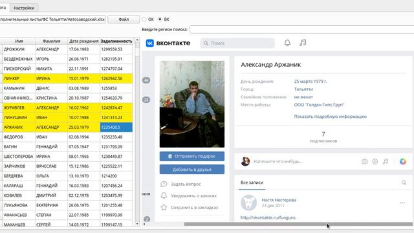Click the star icon beside Сохранить в закладках
Screen dimensions: 414x233
tap(164, 207)
